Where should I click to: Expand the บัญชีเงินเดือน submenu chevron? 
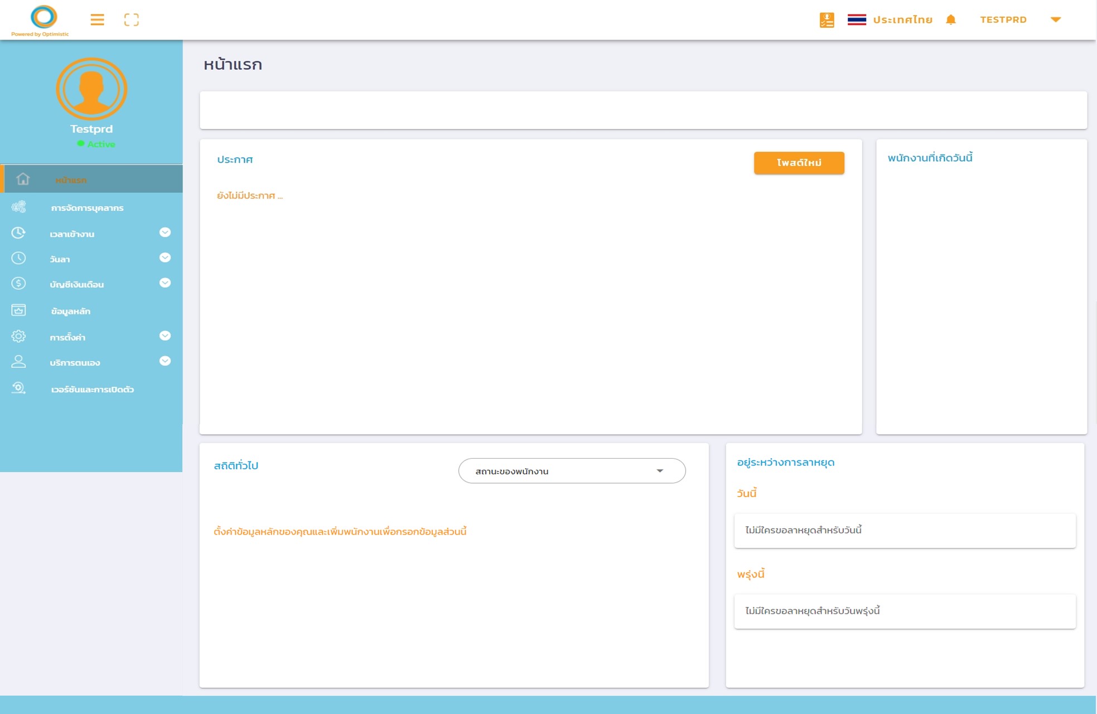click(165, 283)
